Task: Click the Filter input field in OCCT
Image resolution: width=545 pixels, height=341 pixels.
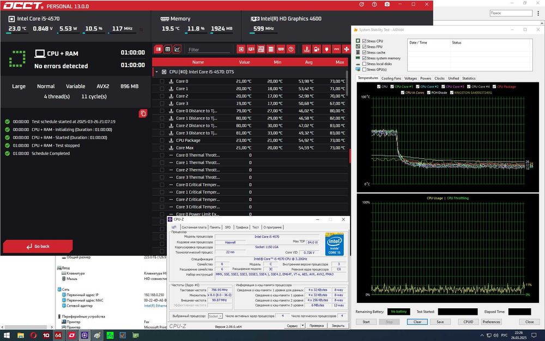Action: coord(209,50)
